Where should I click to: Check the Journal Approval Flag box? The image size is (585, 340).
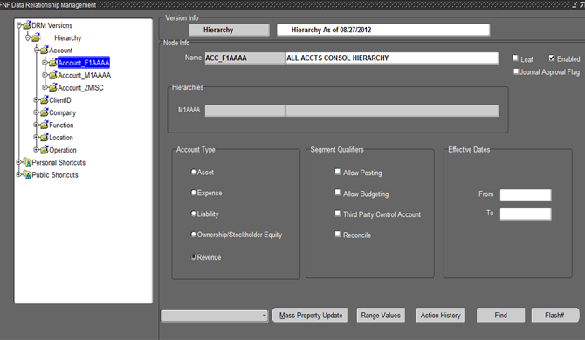516,71
